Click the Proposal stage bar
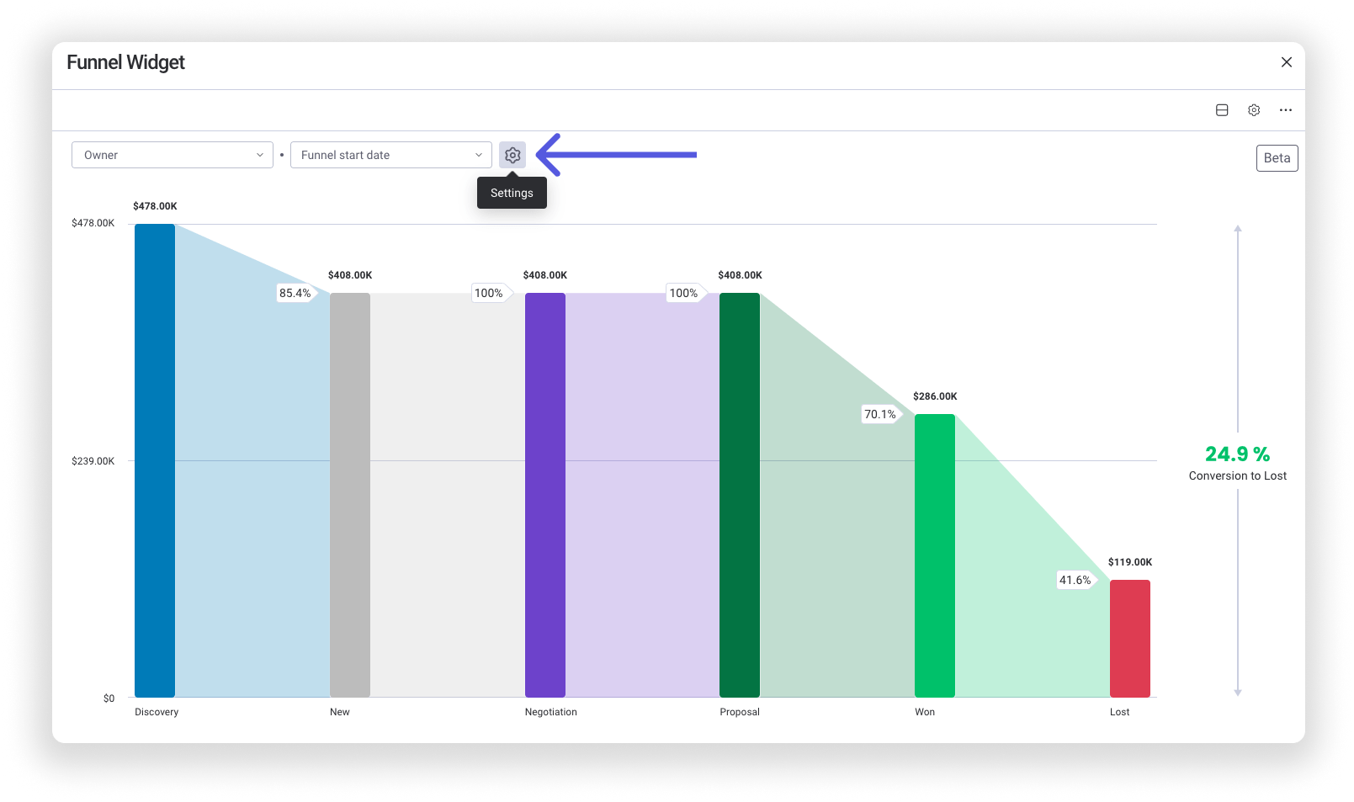 pyautogui.click(x=740, y=497)
